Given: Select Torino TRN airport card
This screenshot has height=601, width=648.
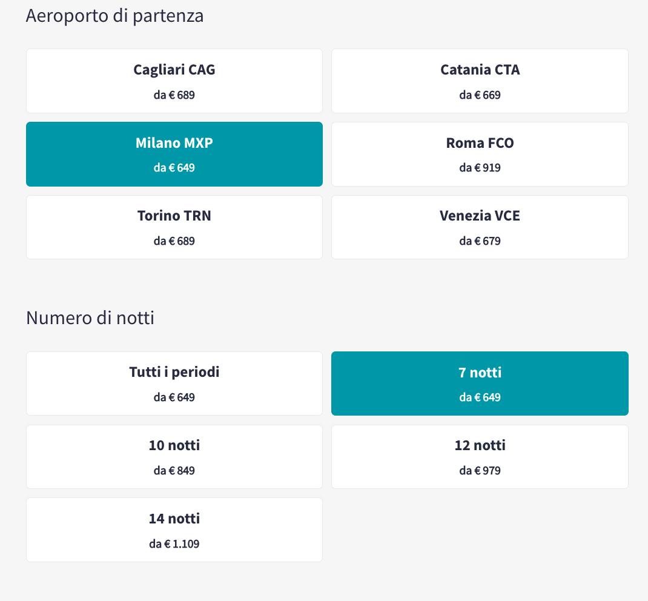Looking at the screenshot, I should [x=174, y=227].
